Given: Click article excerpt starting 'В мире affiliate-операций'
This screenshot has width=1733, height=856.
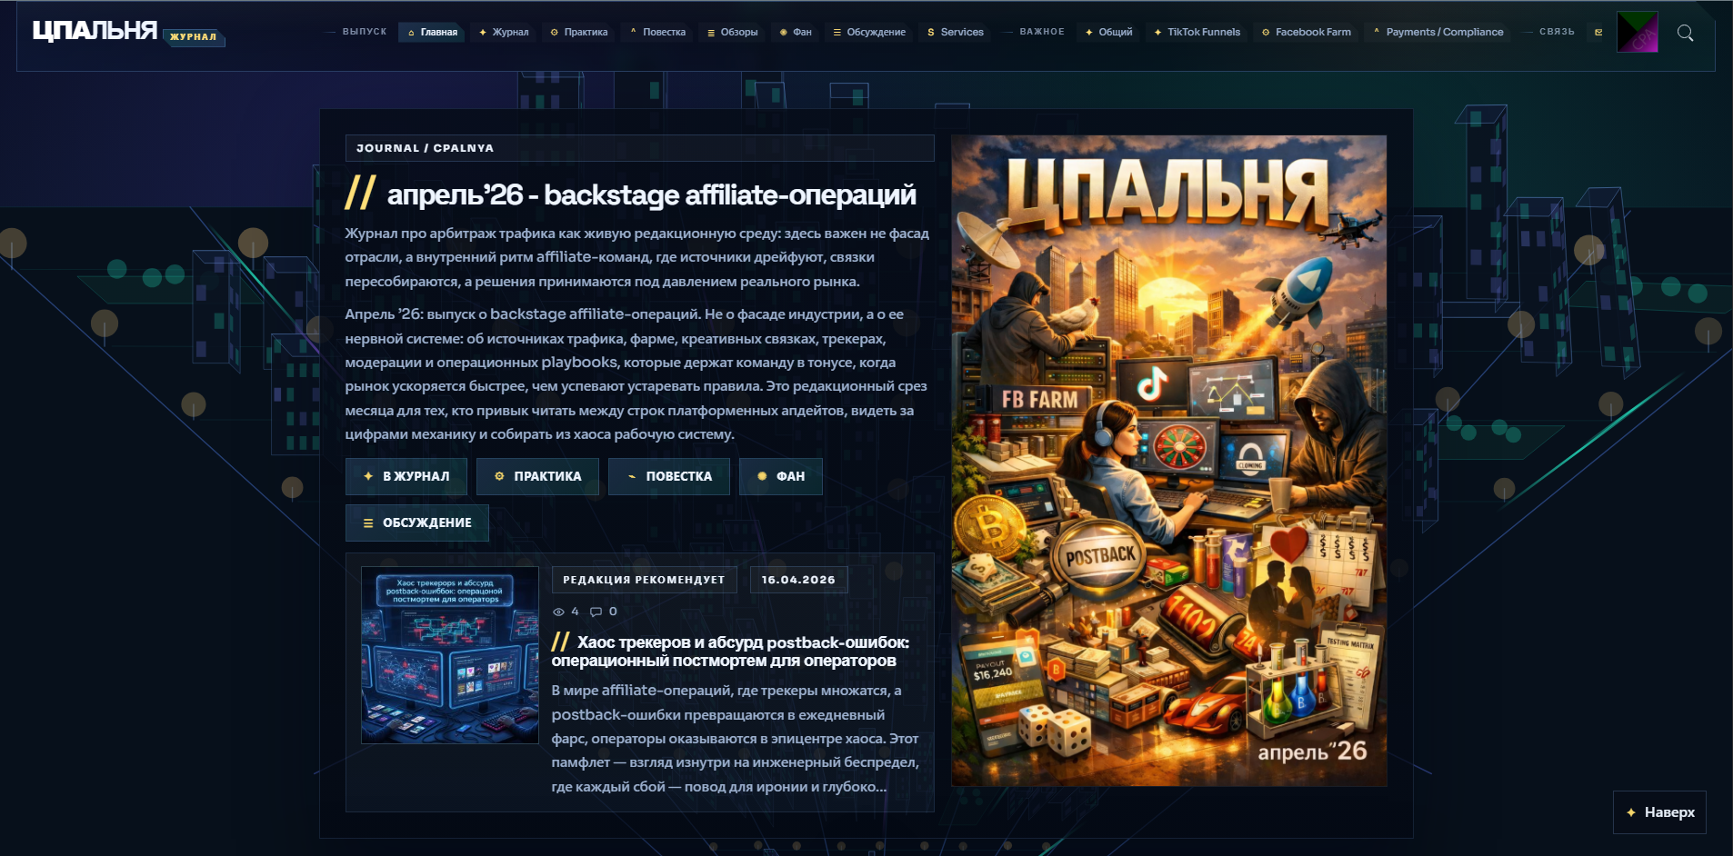Looking at the screenshot, I should pyautogui.click(x=735, y=739).
